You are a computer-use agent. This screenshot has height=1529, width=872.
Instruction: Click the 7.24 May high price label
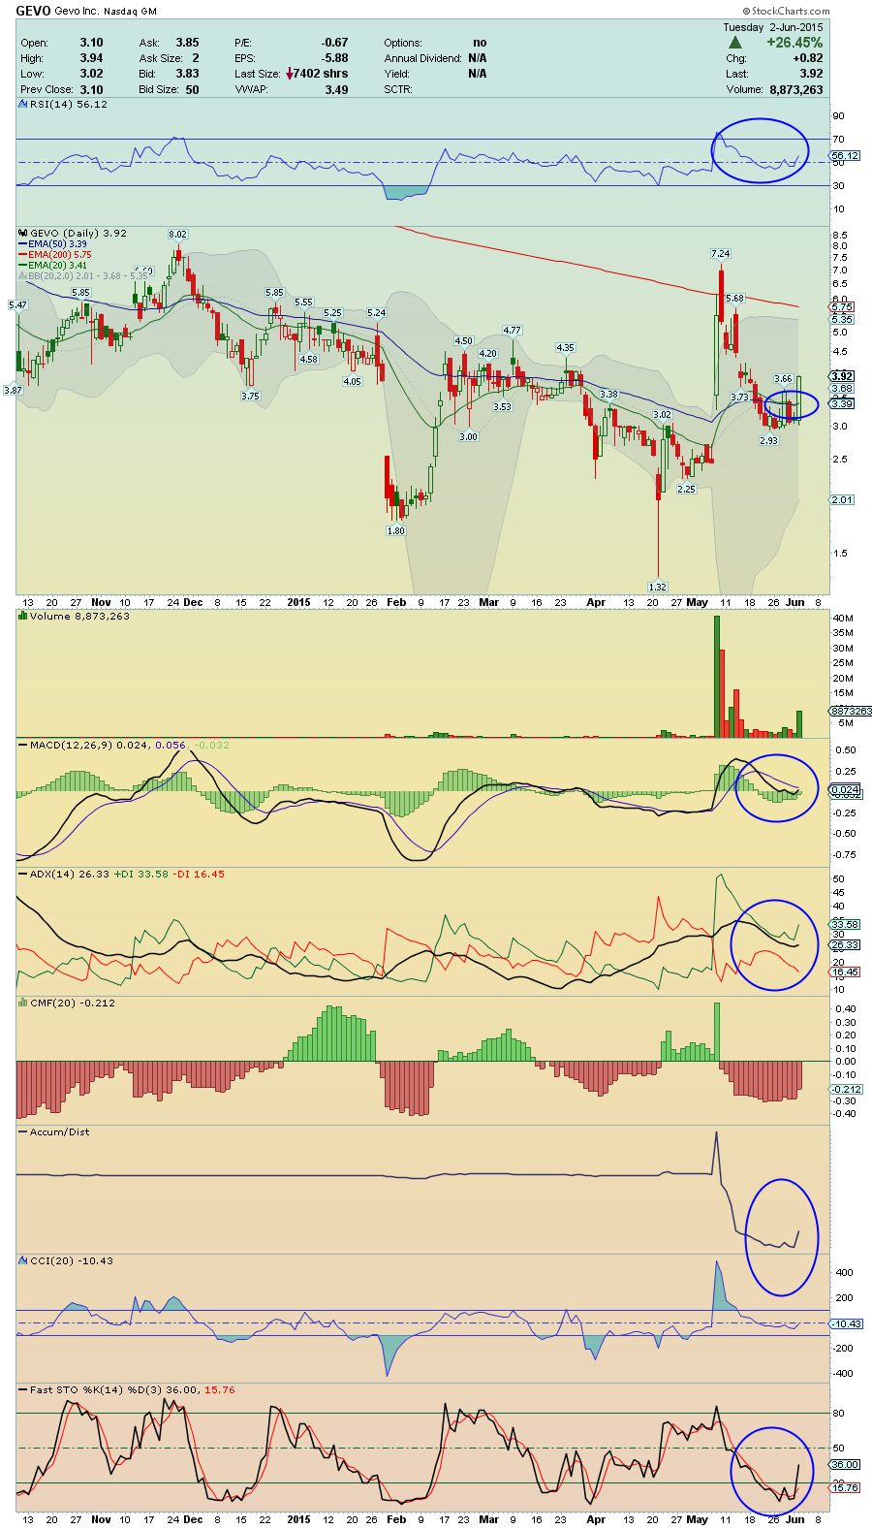pos(720,254)
